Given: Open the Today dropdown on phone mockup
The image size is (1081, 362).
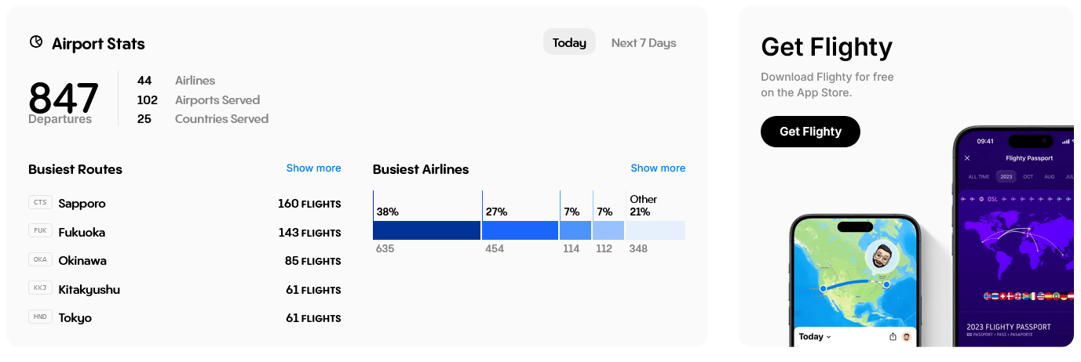Looking at the screenshot, I should (x=815, y=337).
